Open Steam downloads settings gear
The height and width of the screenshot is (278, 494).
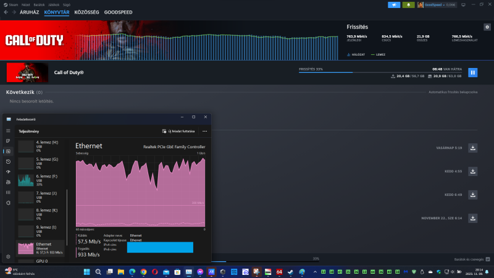point(487,27)
